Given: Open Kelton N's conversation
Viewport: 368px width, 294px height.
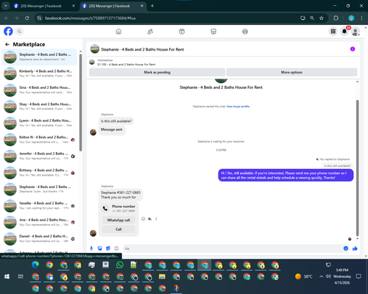Looking at the screenshot, I should pyautogui.click(x=39, y=140).
